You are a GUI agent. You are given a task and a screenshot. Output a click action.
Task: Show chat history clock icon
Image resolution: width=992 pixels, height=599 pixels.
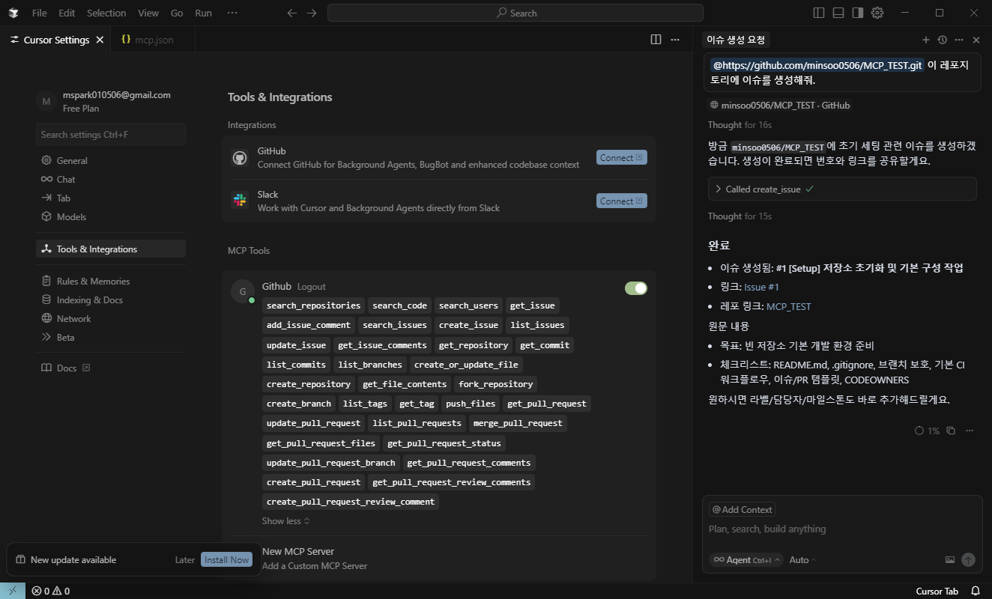943,40
